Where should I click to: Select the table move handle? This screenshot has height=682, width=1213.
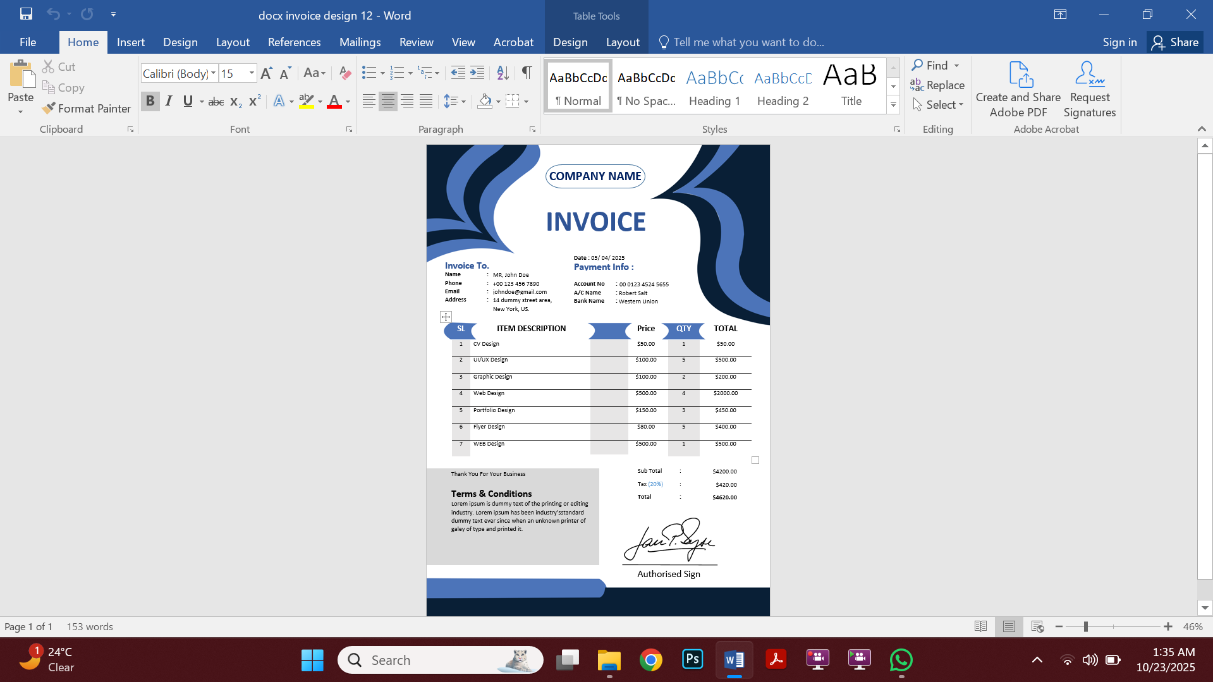coord(444,316)
